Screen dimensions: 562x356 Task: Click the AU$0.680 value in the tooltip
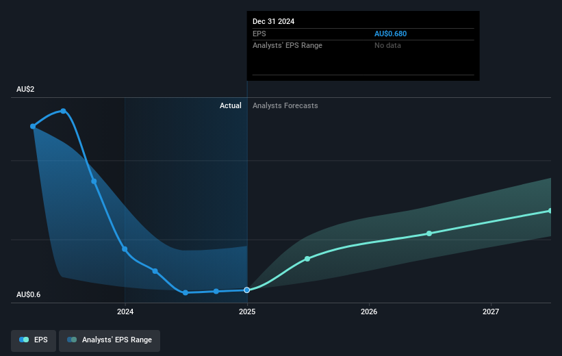(x=390, y=34)
